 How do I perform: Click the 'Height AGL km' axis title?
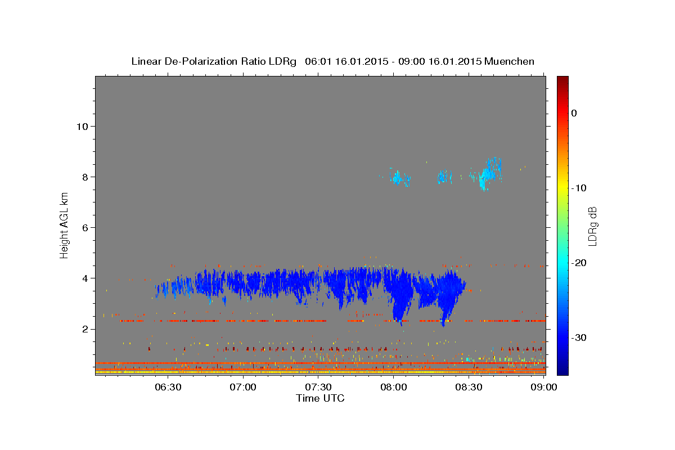click(x=64, y=226)
